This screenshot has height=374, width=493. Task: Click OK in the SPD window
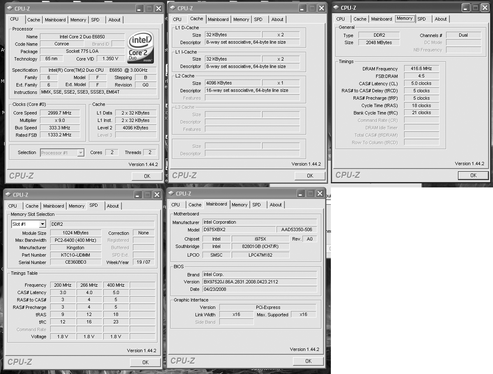point(145,362)
